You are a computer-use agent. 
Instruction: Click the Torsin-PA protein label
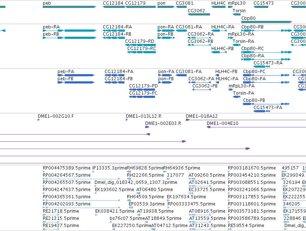(243, 93)
